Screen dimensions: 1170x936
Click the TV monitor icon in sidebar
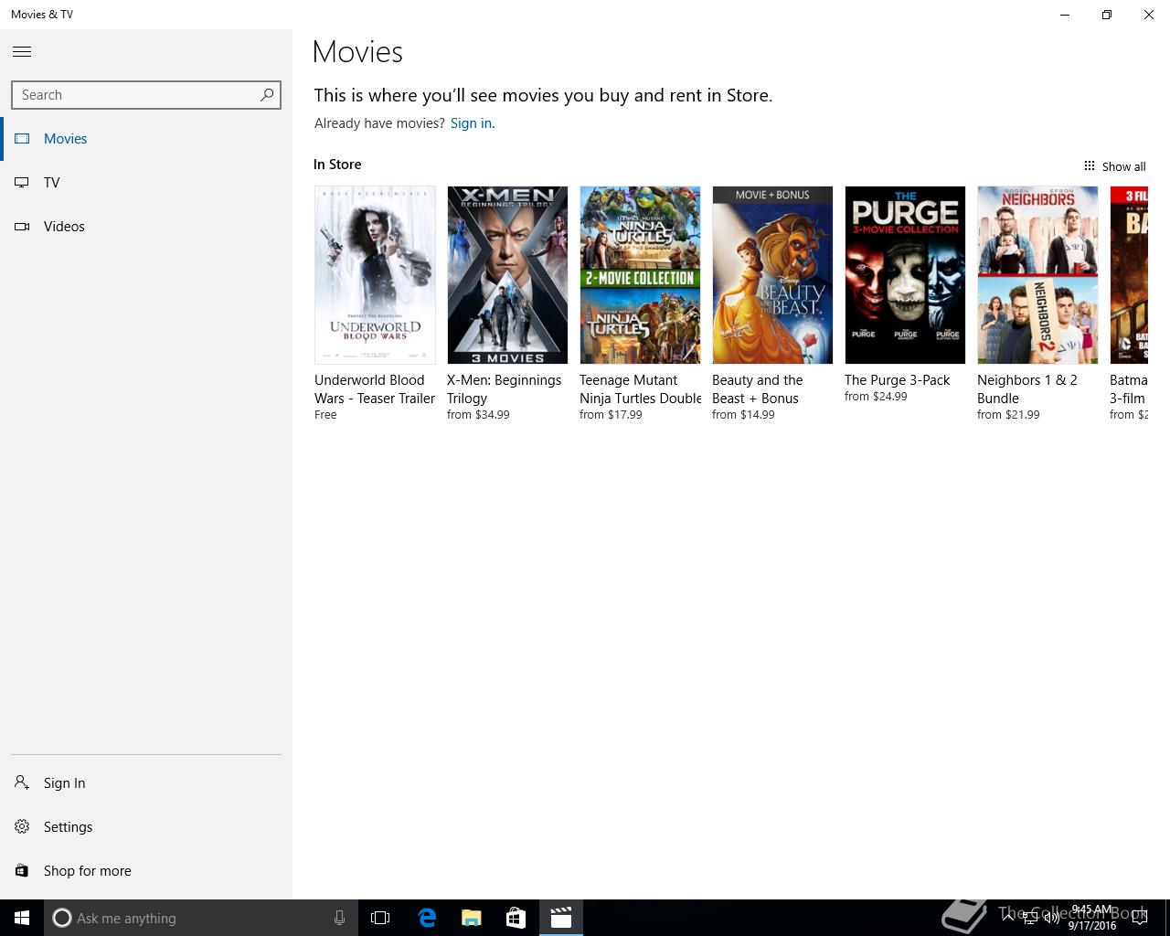tap(22, 183)
